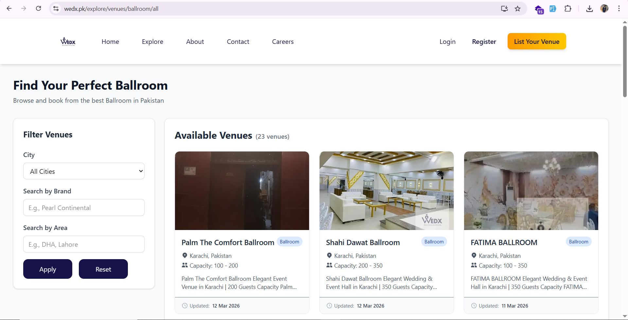Click the browser address bar URL
Screen dimensions: 628x320
111,9
